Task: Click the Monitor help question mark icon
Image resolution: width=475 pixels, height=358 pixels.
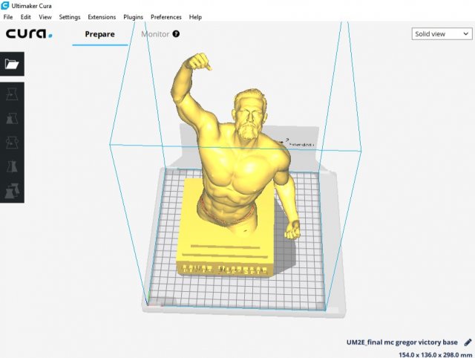Action: tap(176, 34)
